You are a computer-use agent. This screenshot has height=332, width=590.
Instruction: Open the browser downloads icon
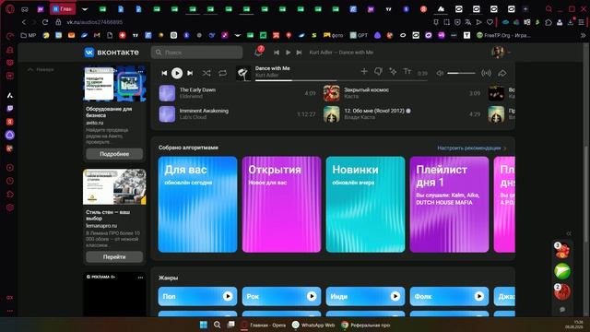tap(571, 22)
